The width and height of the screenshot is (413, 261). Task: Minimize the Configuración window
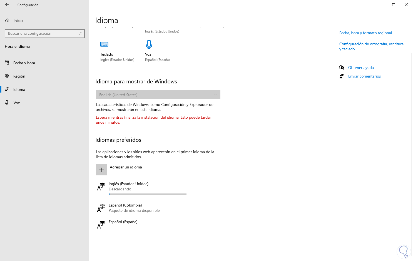click(381, 5)
